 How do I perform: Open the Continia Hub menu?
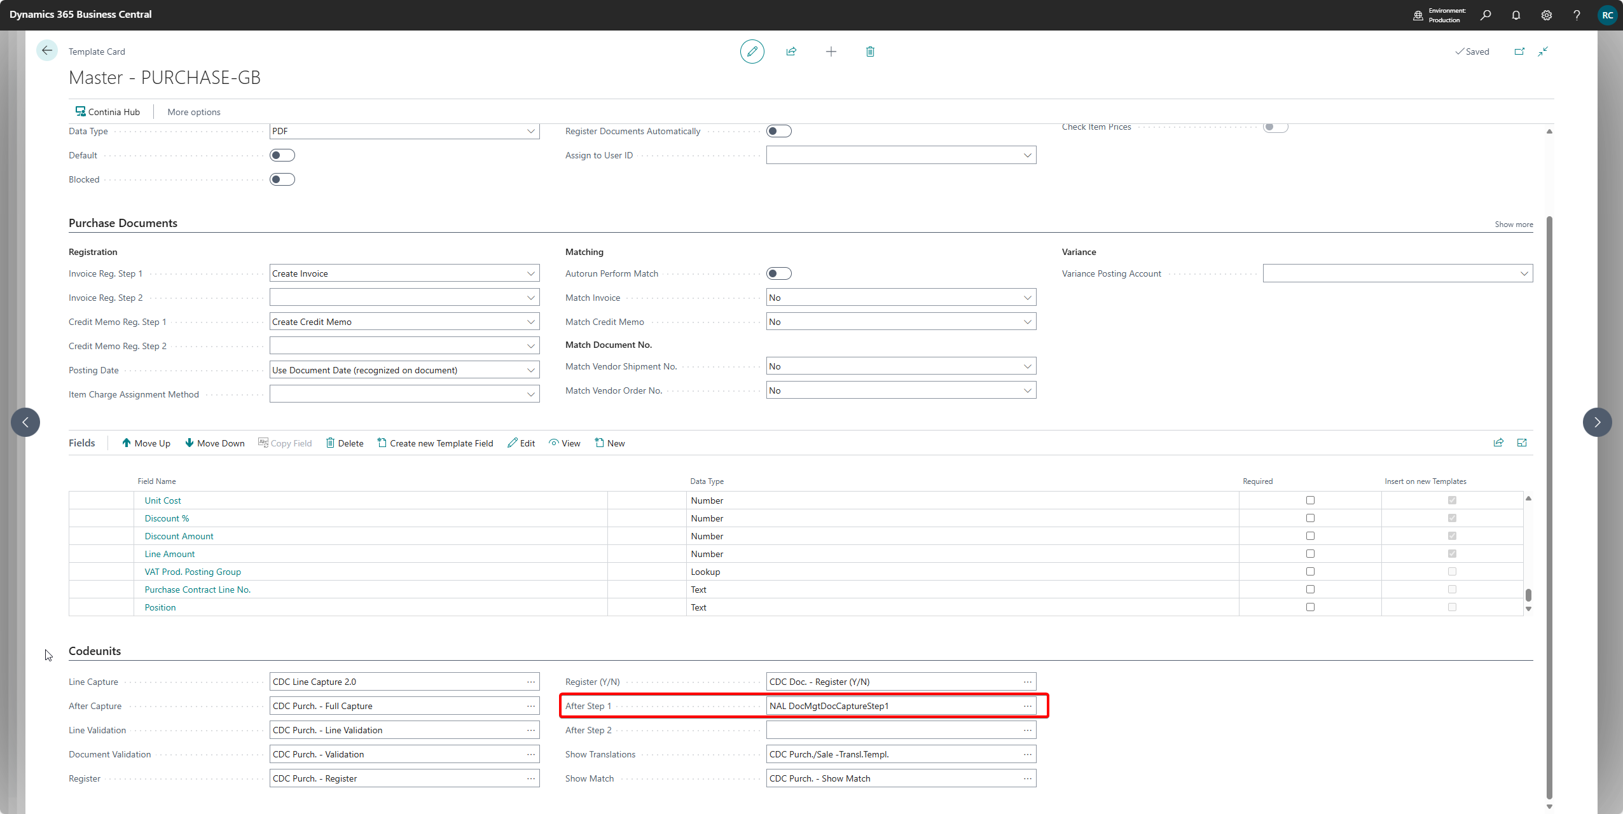107,112
